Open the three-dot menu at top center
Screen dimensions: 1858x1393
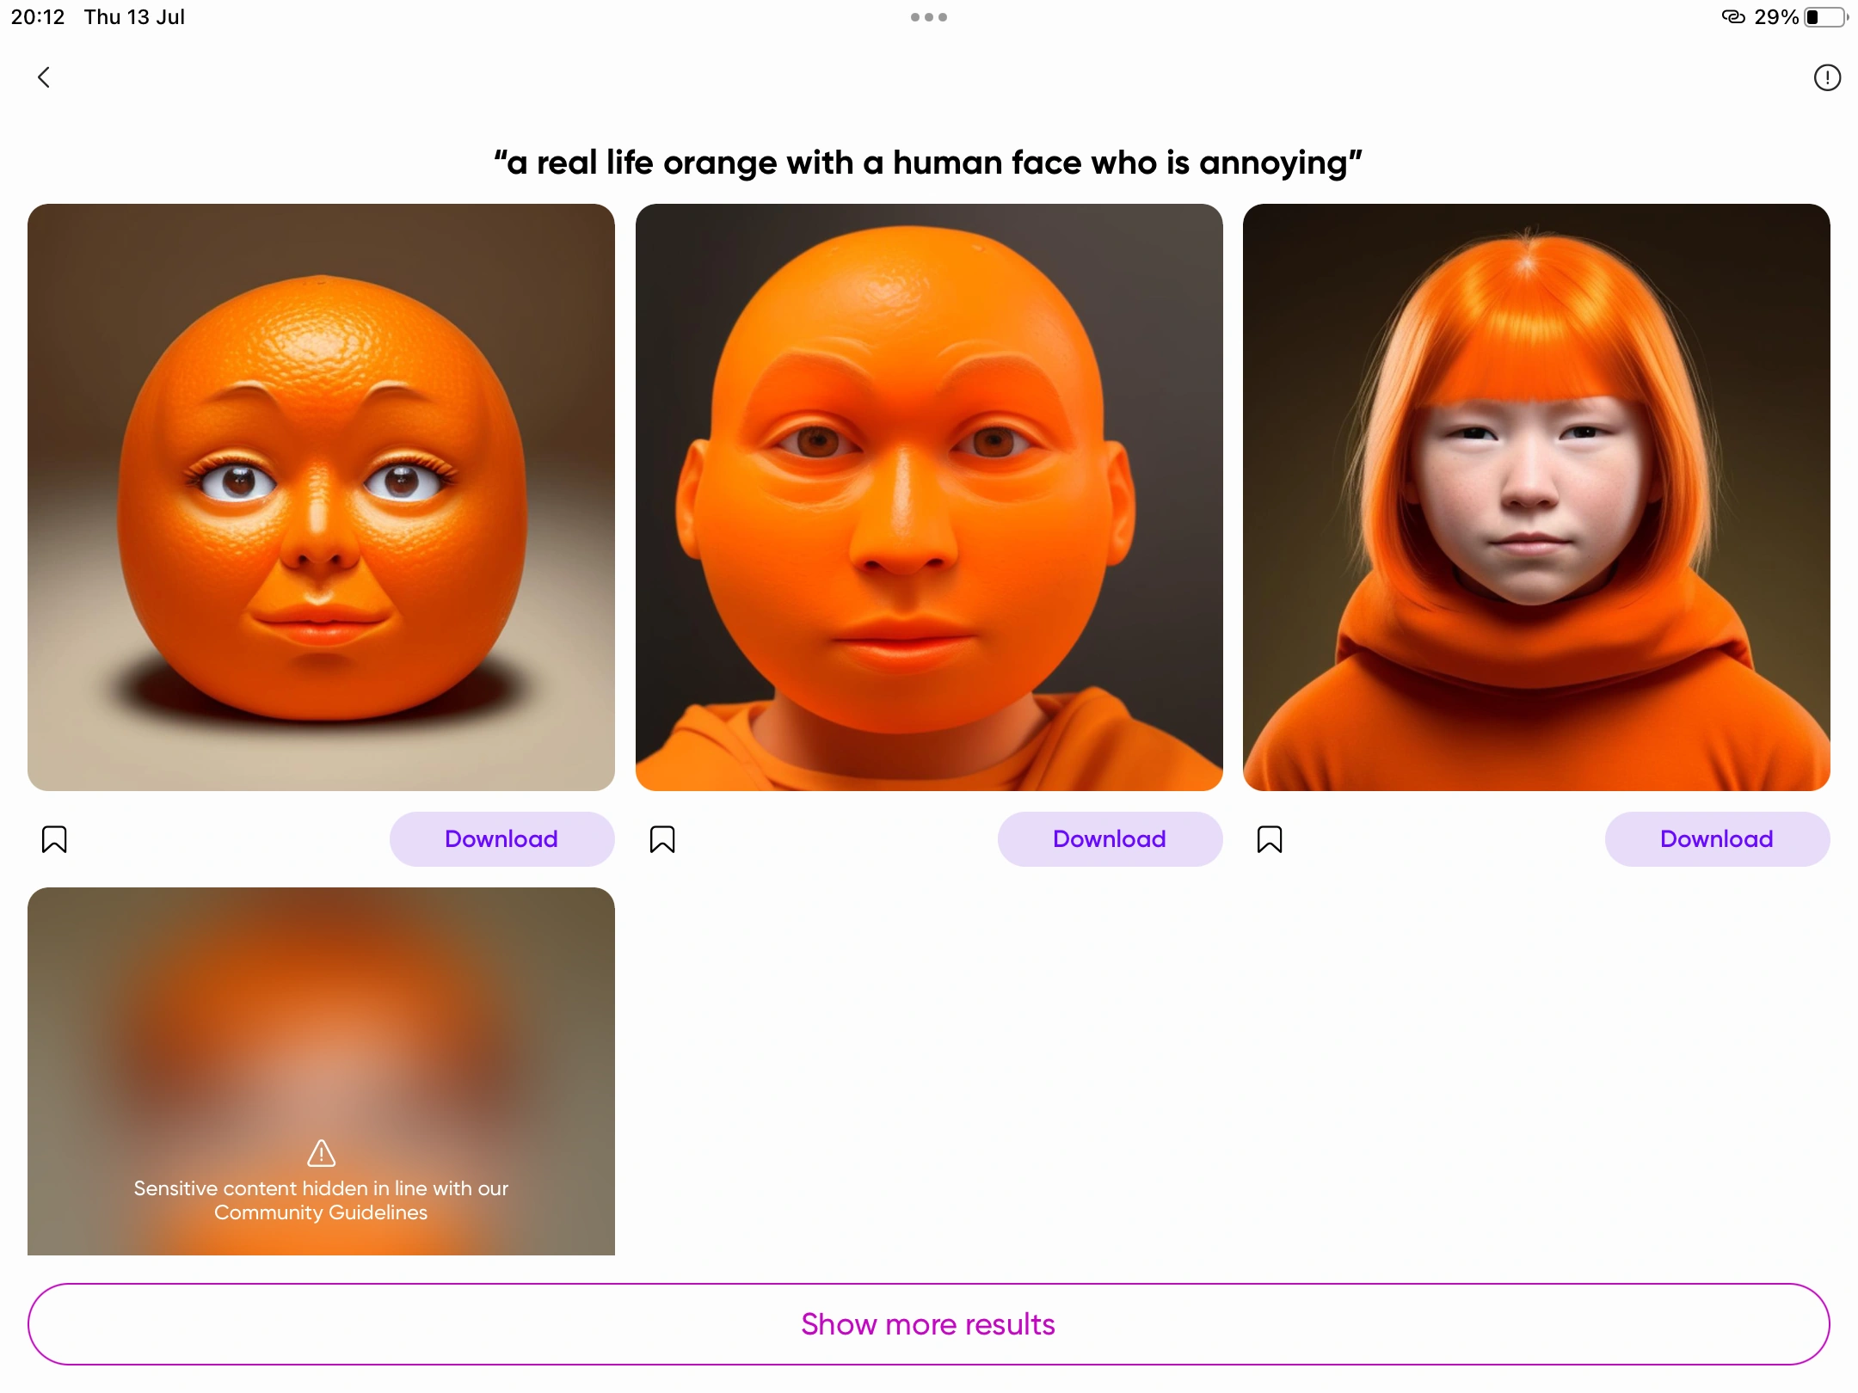point(928,16)
